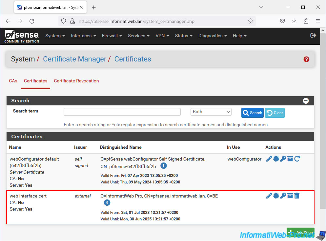Screen dimensions: 326x241
Task: Open the Firewall dropdown menu
Action: tap(112, 36)
